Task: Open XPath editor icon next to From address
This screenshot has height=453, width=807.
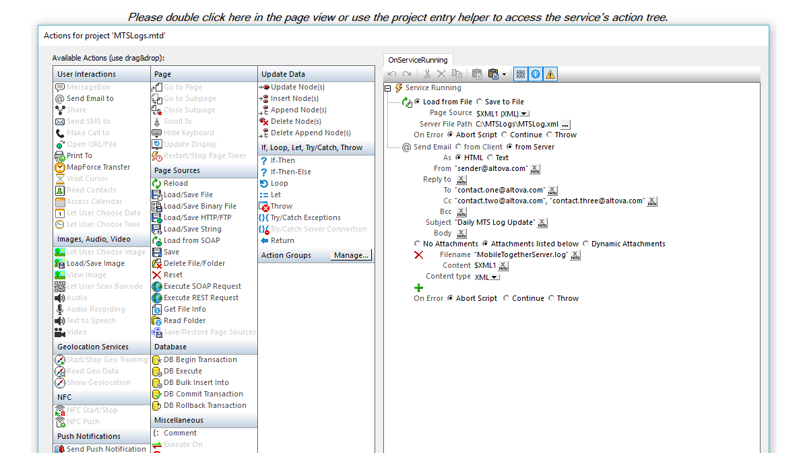Action: tap(536, 169)
